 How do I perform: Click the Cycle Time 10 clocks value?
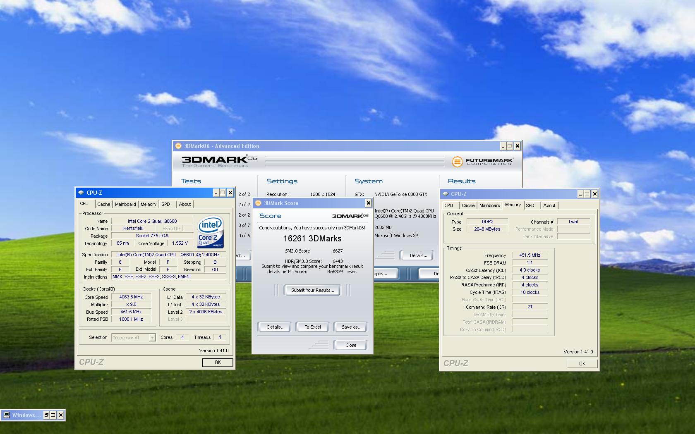[x=530, y=292]
